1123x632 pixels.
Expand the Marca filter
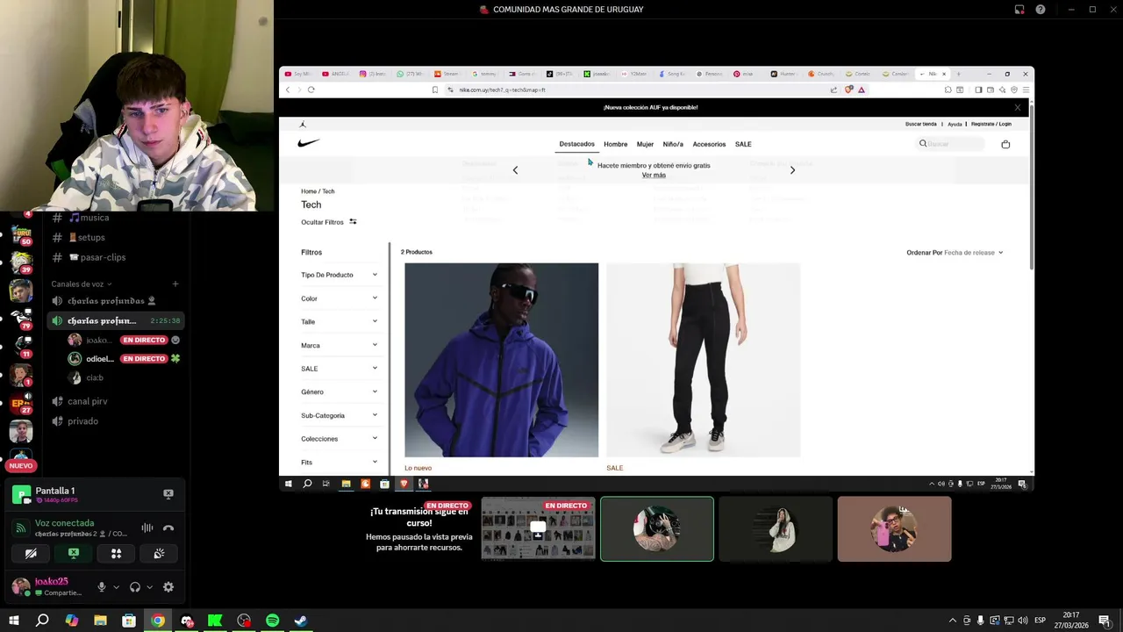click(x=340, y=345)
